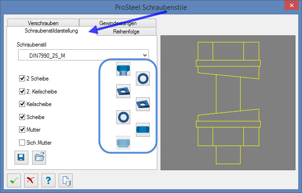Open the Reihenfolge tab
Image resolution: width=302 pixels, height=193 pixels.
(x=126, y=31)
